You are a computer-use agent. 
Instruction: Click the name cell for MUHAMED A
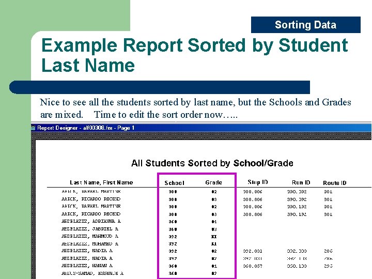coord(90,244)
